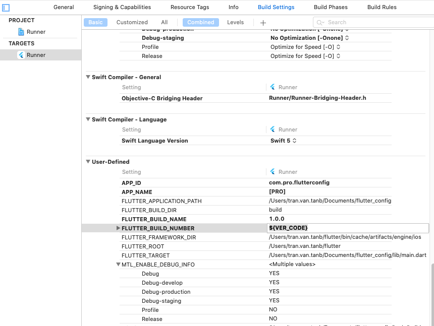Image resolution: width=434 pixels, height=326 pixels.
Task: Select the Combined view button
Action: coord(201,23)
